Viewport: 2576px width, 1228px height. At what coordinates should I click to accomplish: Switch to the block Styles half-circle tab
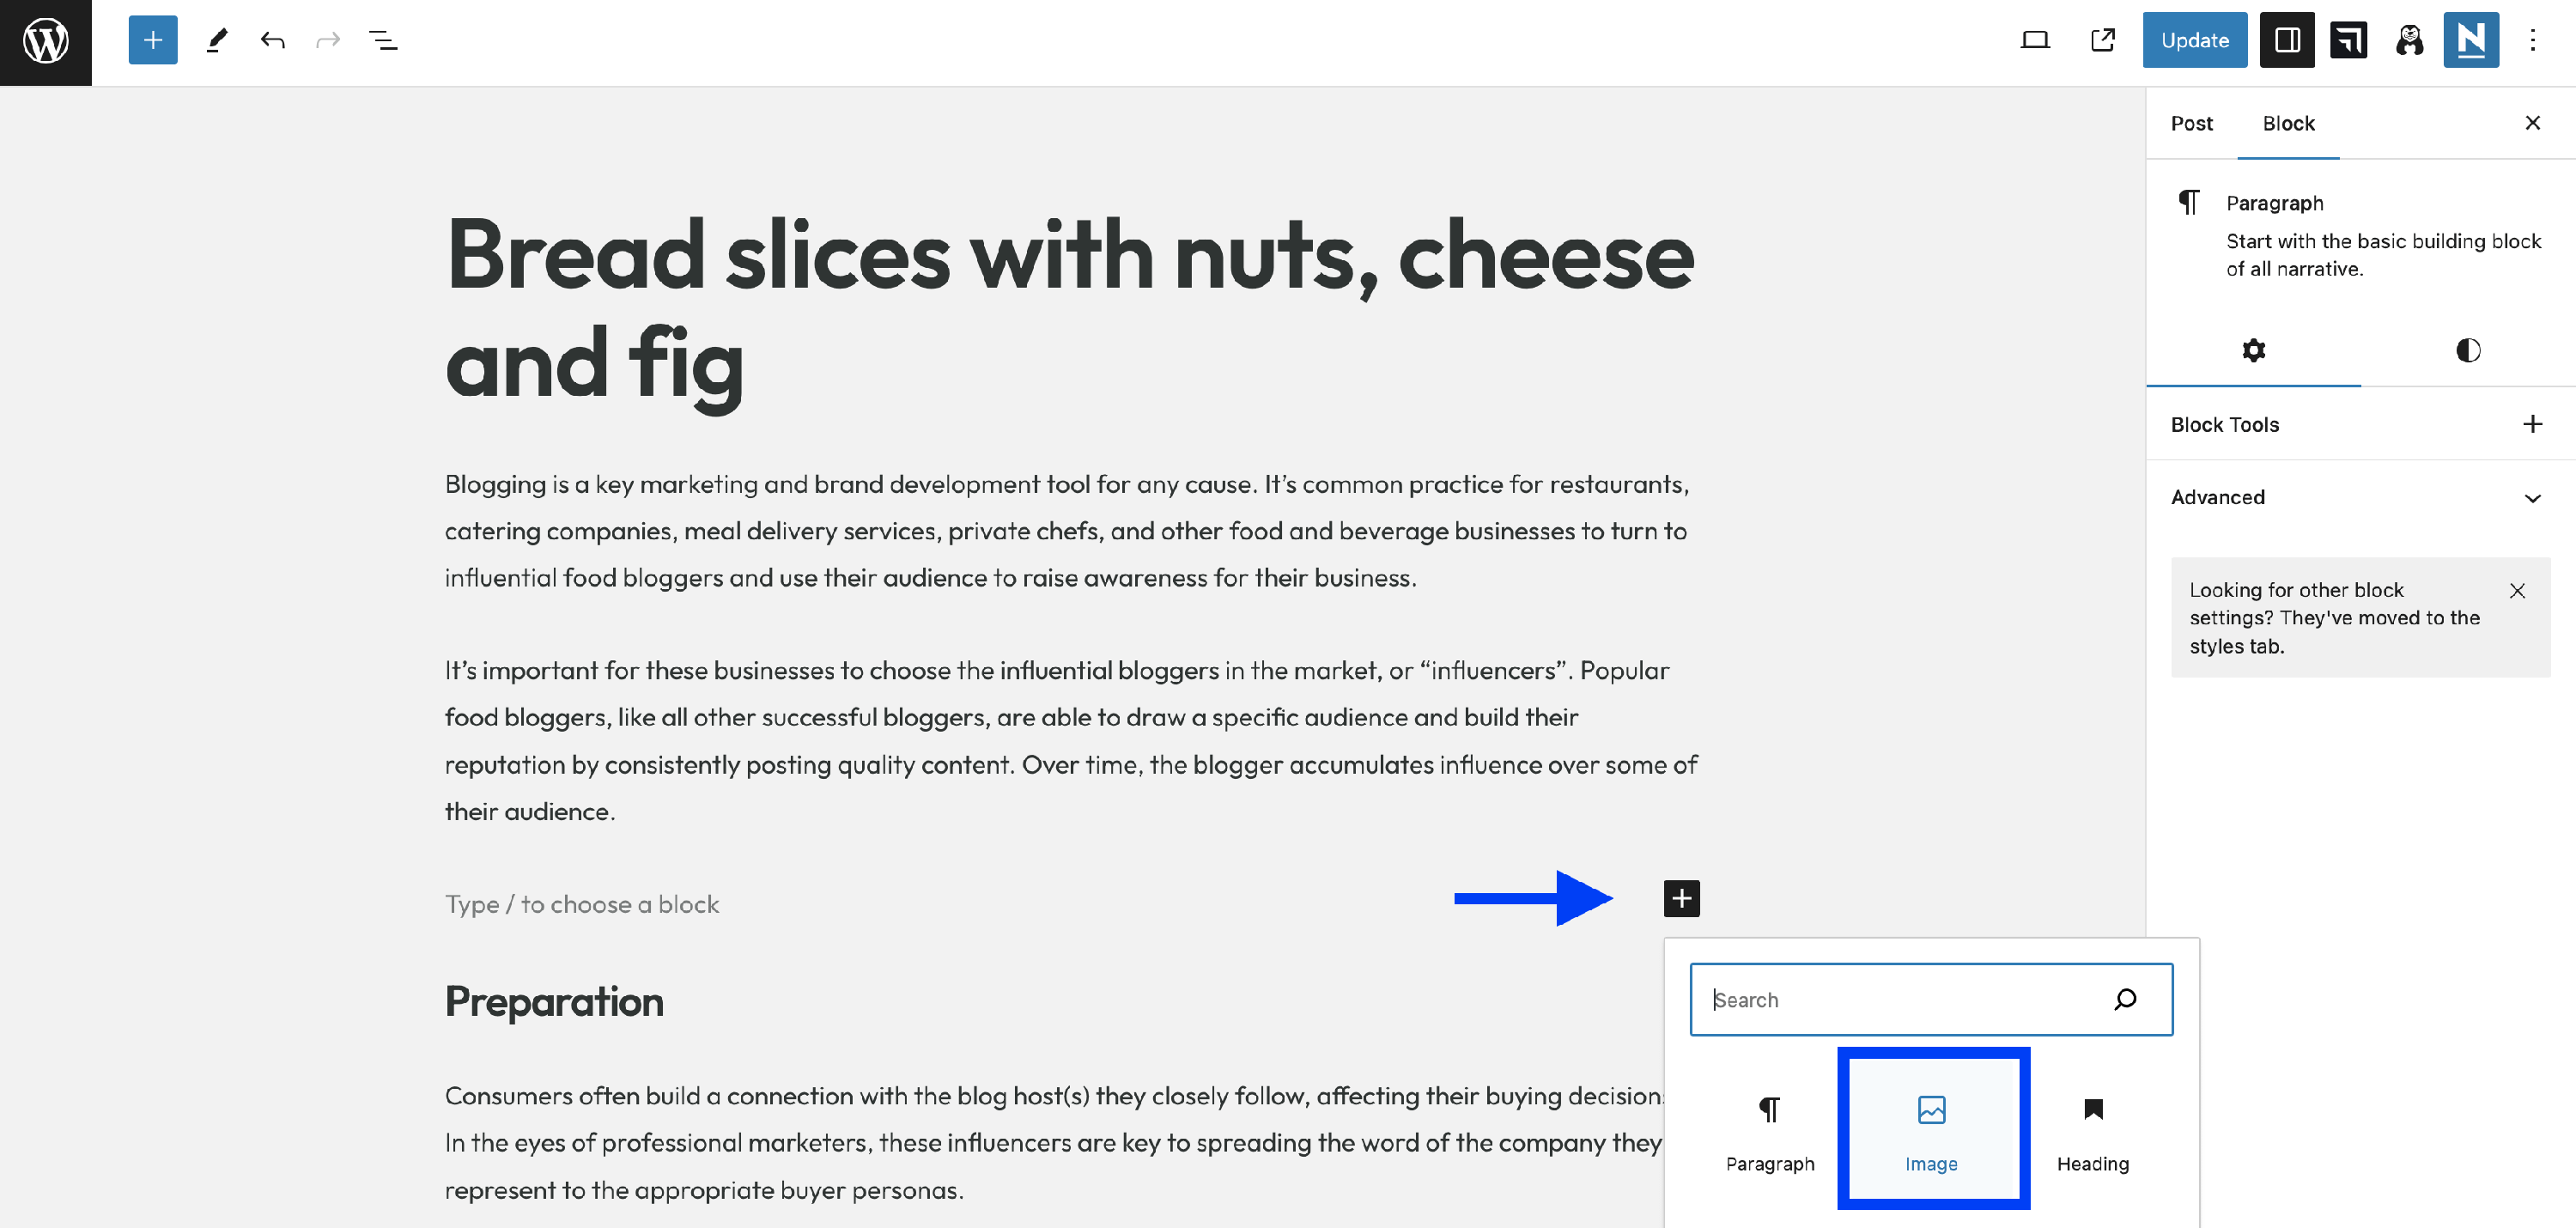(x=2467, y=350)
